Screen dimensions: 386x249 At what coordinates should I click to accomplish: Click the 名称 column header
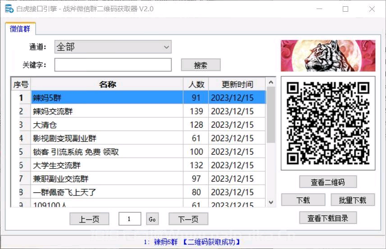click(107, 84)
